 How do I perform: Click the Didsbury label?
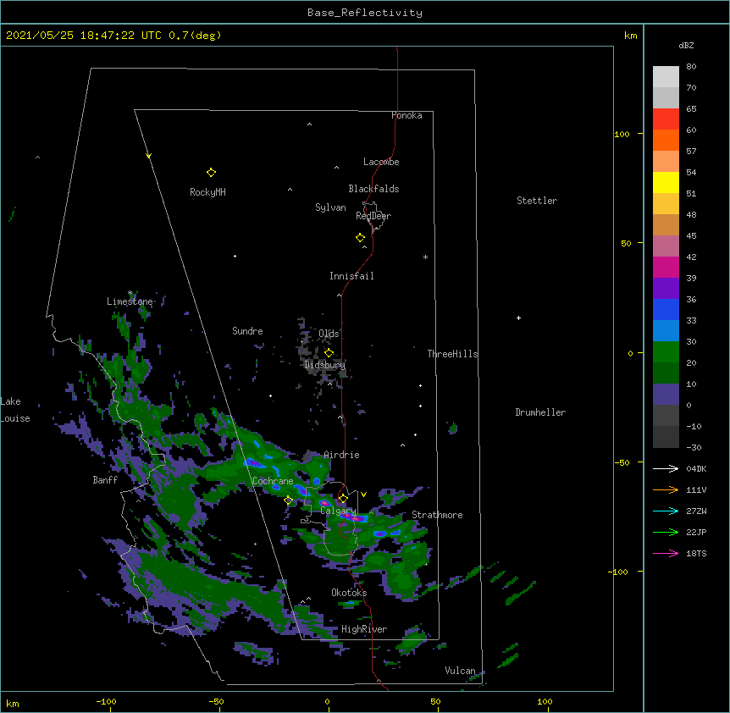coord(325,365)
